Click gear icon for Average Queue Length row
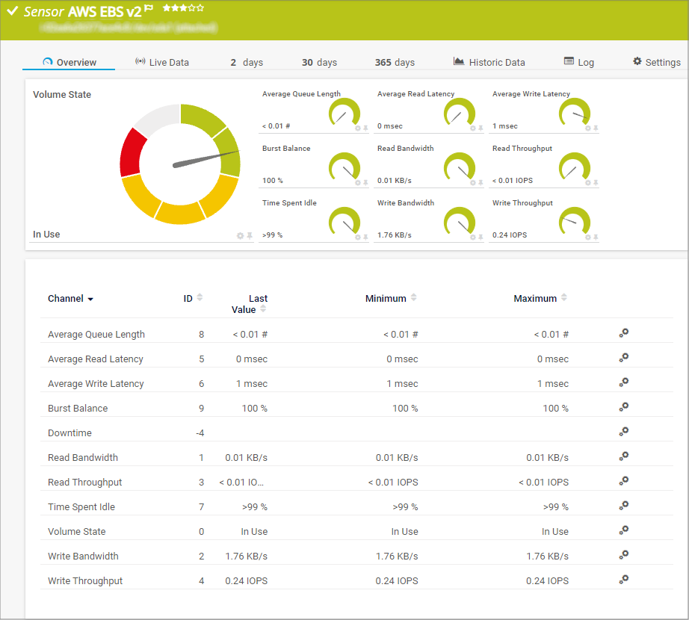 tap(624, 333)
